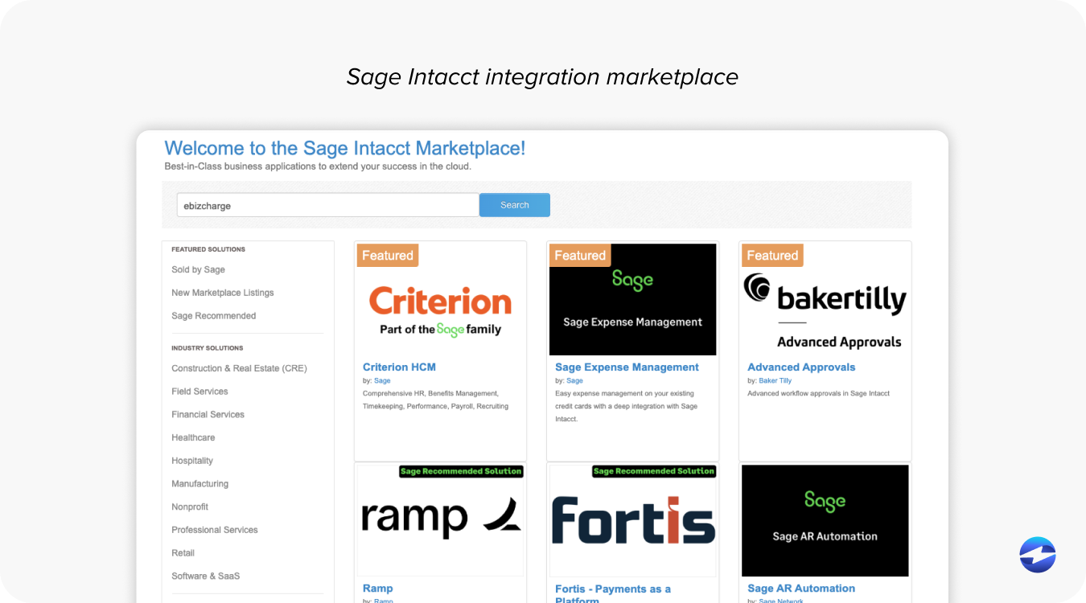Select New Marketplace Listings filter
This screenshot has width=1086, height=603.
point(222,292)
